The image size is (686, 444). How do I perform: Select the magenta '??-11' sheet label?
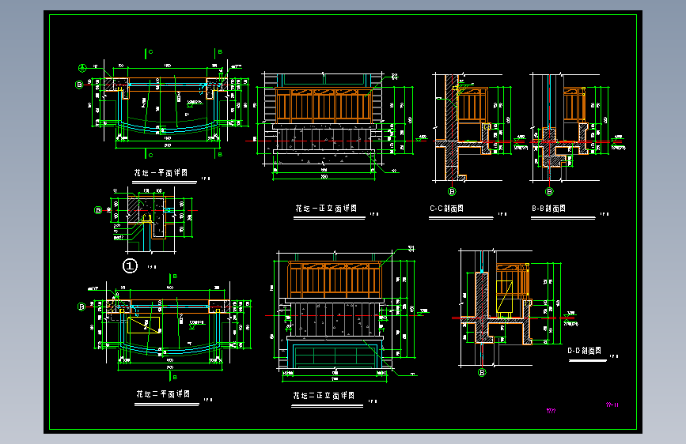click(612, 404)
